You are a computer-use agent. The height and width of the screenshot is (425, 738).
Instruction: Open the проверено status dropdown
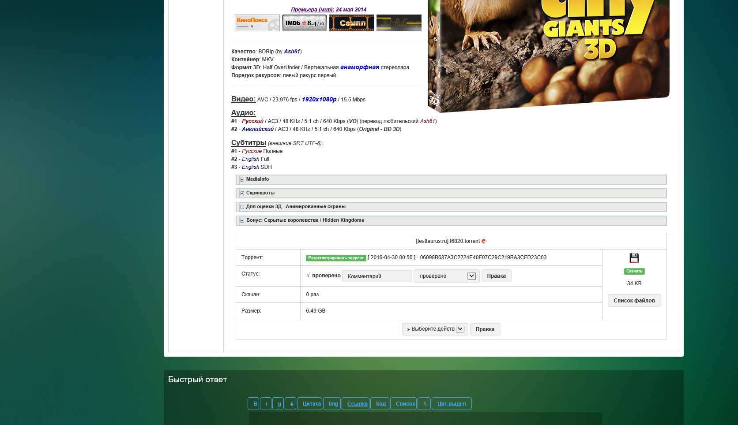click(446, 276)
